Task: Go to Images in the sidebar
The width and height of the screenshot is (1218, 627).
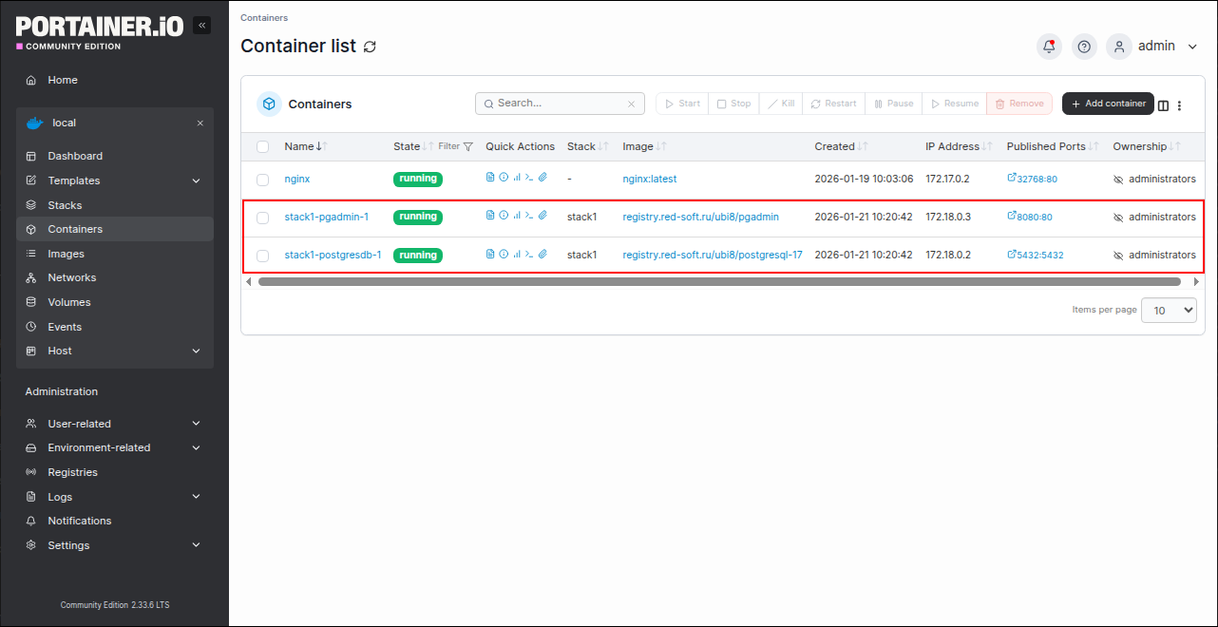Action: [67, 254]
